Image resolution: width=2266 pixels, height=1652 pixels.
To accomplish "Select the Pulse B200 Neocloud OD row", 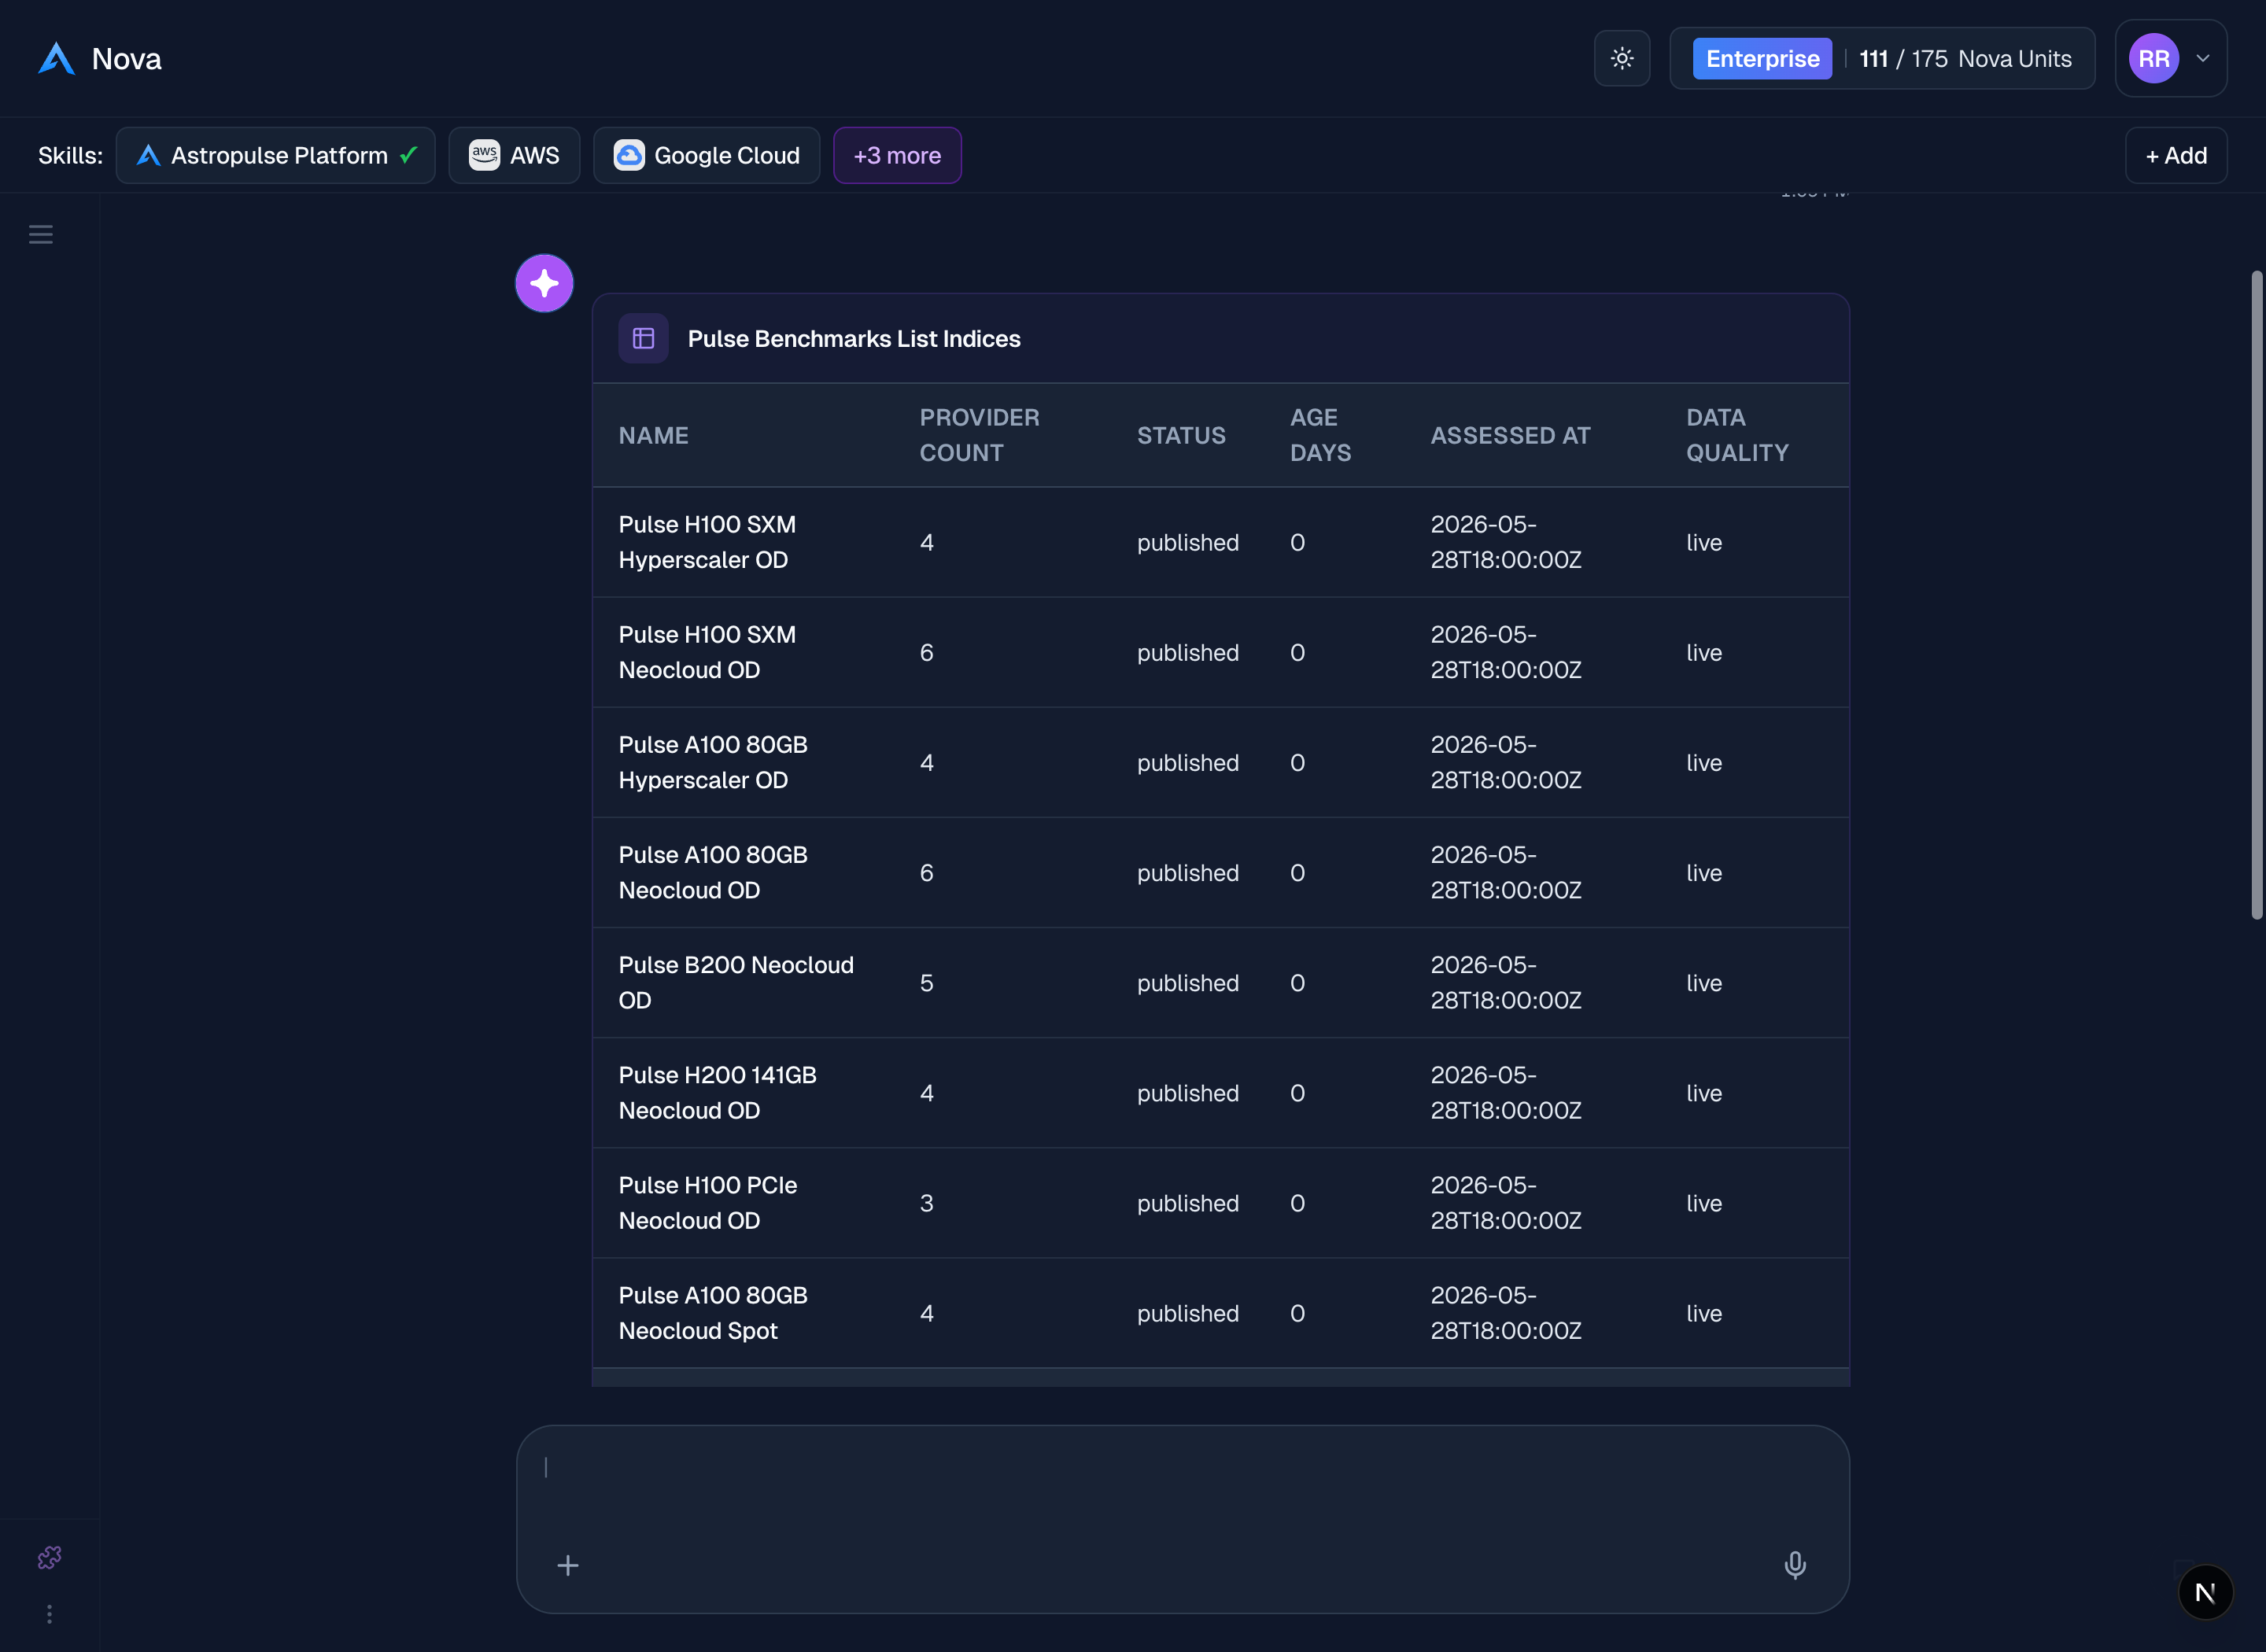I will pyautogui.click(x=1220, y=982).
